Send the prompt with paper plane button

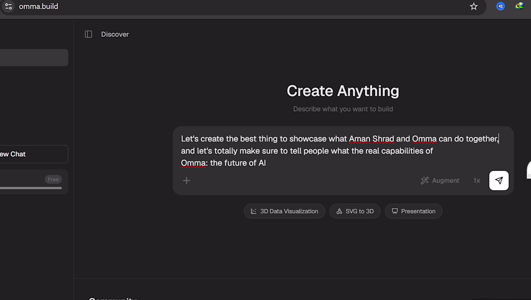click(x=499, y=180)
